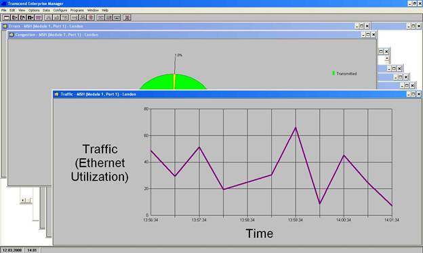Close the Congestion window
Viewport: 423px width, 253px height.
[x=374, y=34]
